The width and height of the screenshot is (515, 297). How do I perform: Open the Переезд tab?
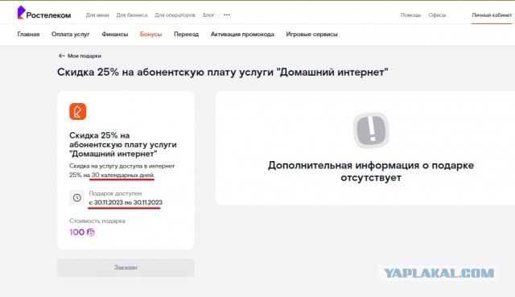[x=186, y=34]
